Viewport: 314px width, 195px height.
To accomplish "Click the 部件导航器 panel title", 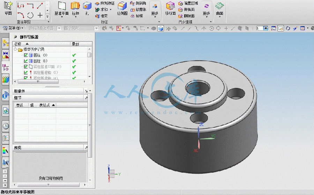I will pos(29,37).
